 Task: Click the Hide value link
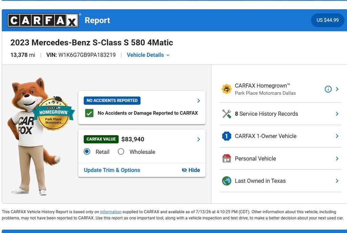pyautogui.click(x=191, y=170)
